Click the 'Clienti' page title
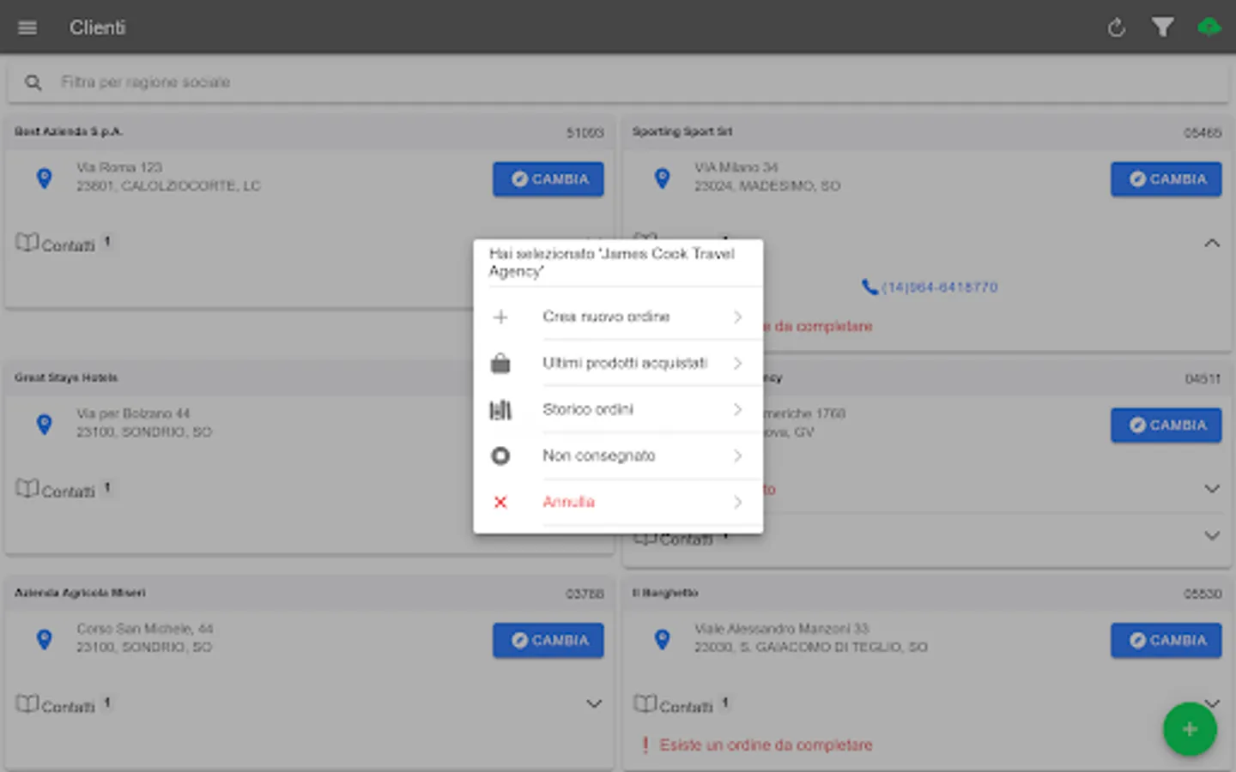This screenshot has width=1236, height=772. [x=97, y=27]
